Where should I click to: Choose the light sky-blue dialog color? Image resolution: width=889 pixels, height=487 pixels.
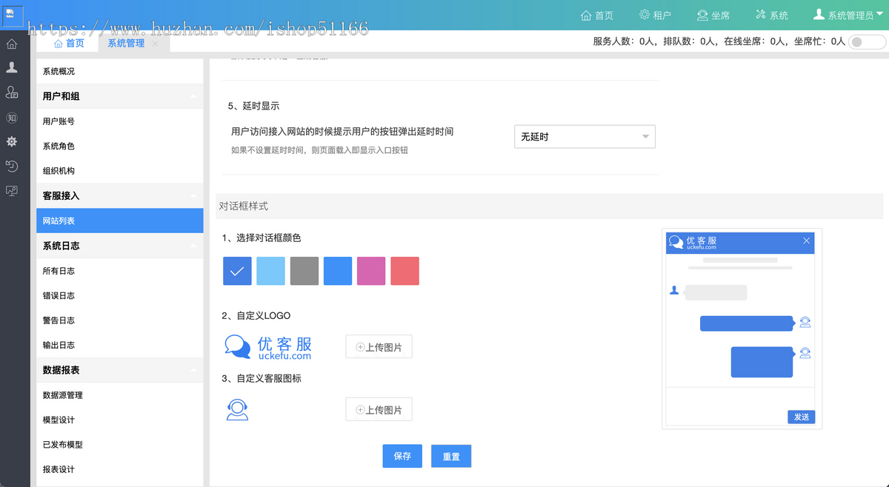point(270,271)
